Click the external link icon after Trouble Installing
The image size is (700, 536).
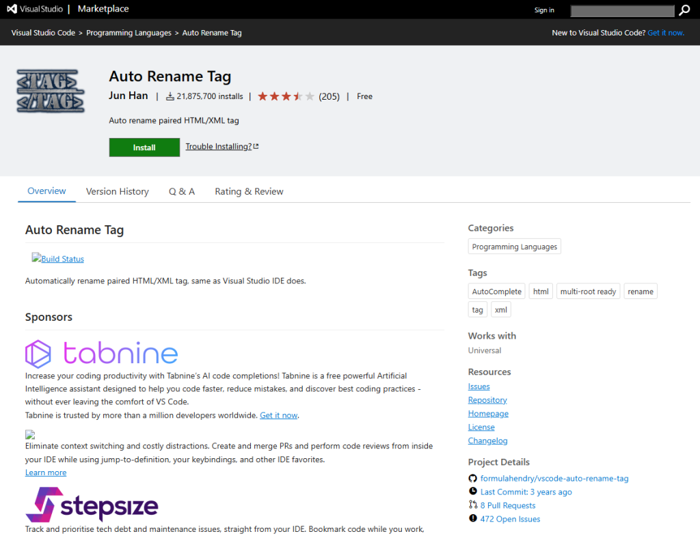pos(256,146)
